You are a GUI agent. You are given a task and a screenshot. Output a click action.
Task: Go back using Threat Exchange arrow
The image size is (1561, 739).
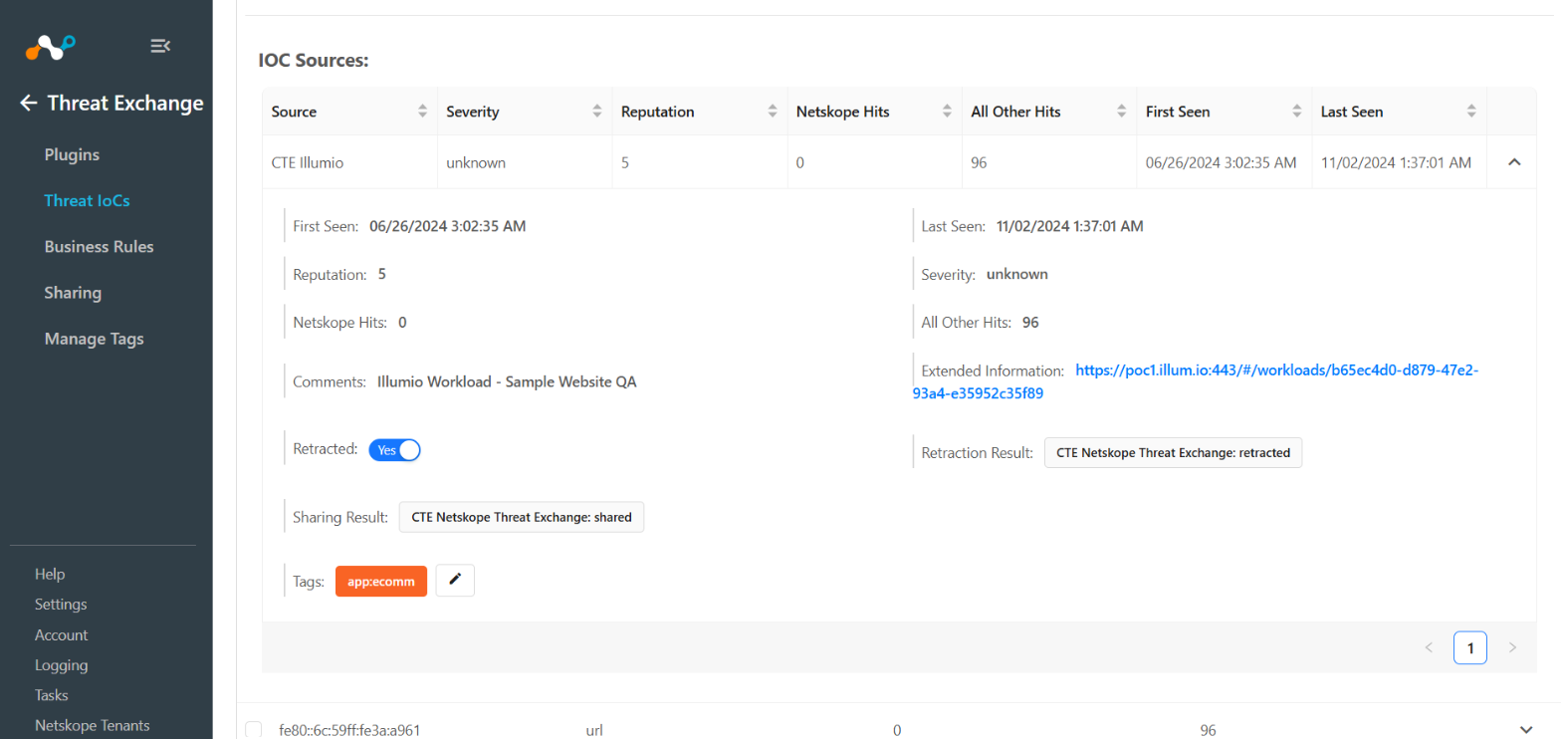[29, 103]
